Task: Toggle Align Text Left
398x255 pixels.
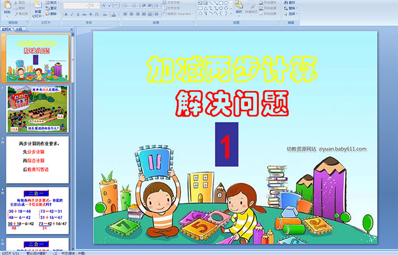Action: pyautogui.click(x=126, y=14)
